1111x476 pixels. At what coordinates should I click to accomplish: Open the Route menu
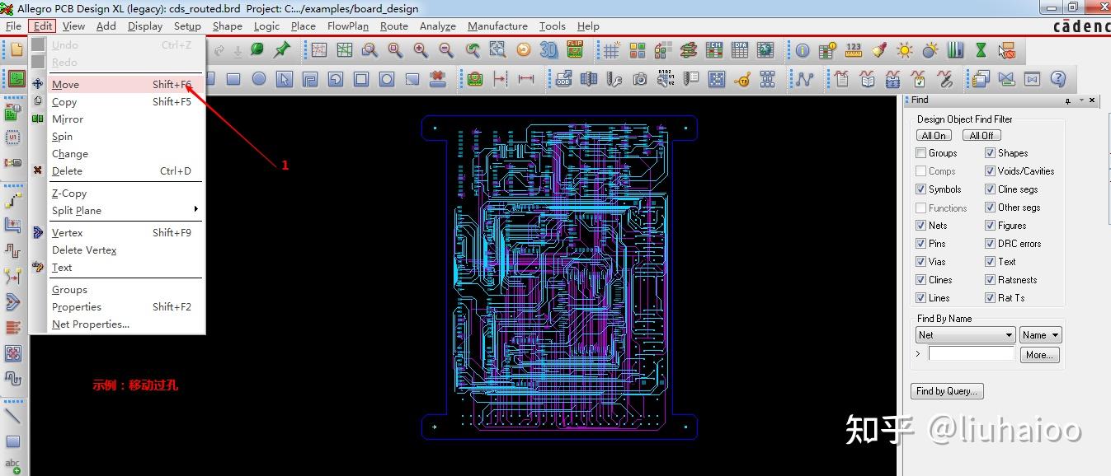(x=393, y=26)
